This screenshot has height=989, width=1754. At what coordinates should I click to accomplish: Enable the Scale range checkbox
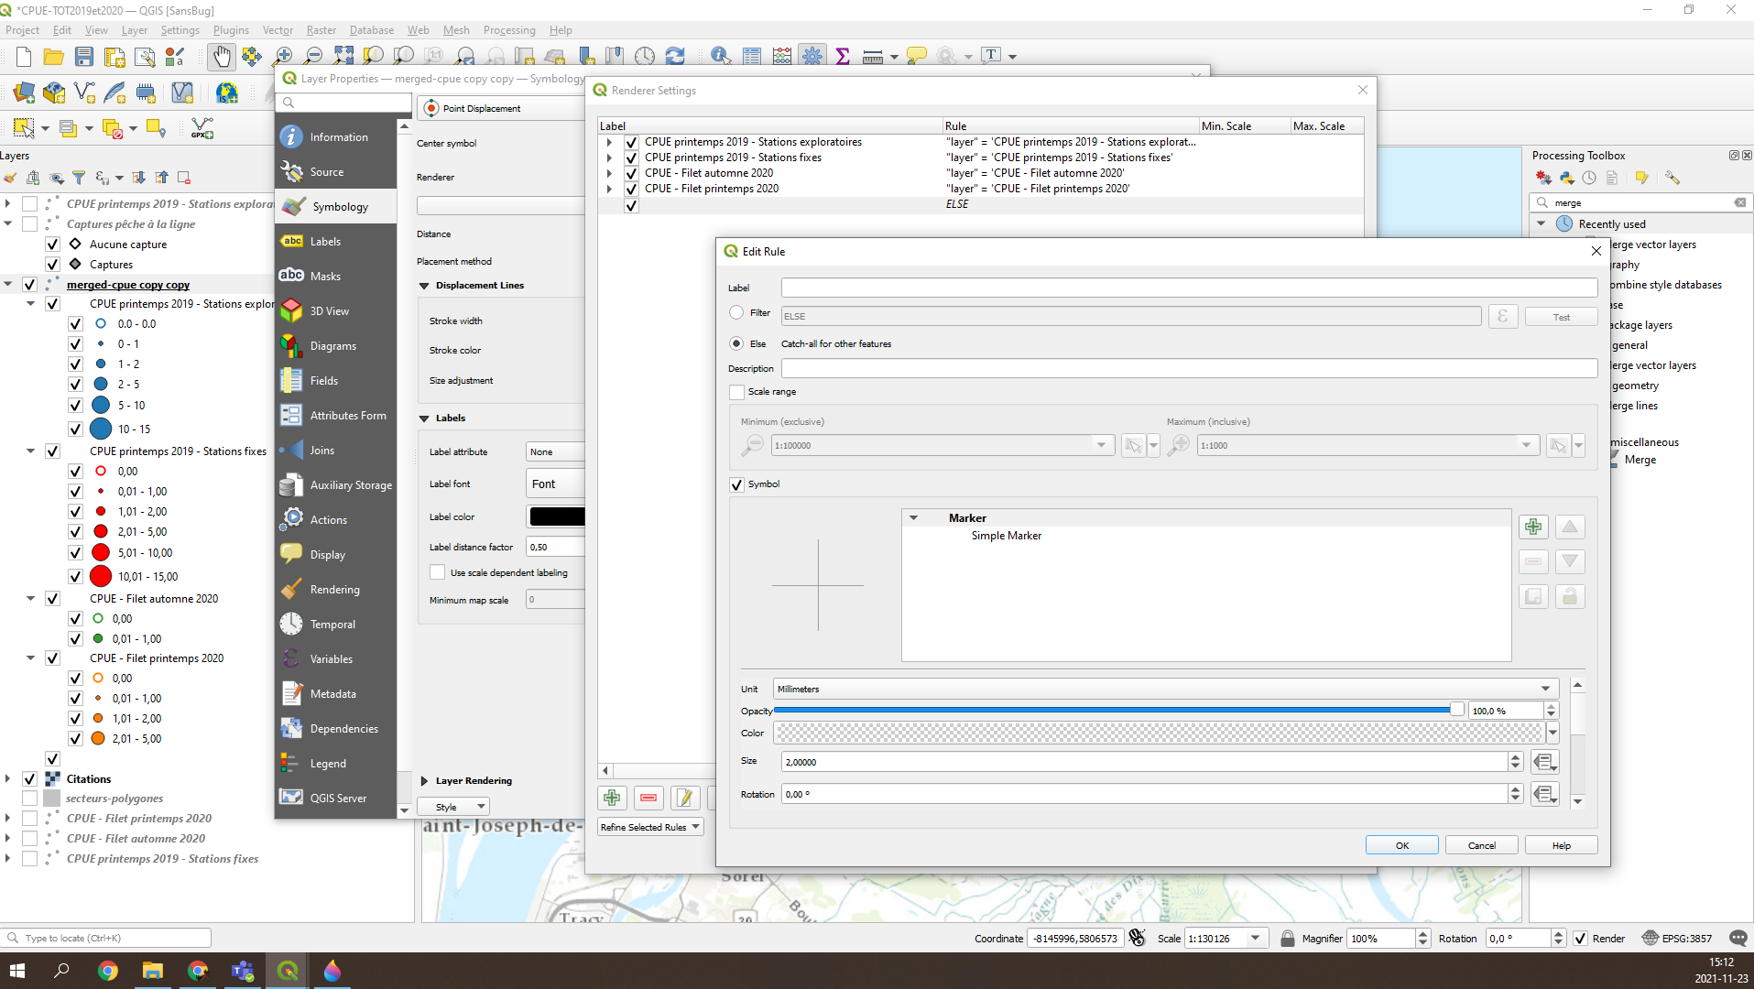click(x=736, y=392)
